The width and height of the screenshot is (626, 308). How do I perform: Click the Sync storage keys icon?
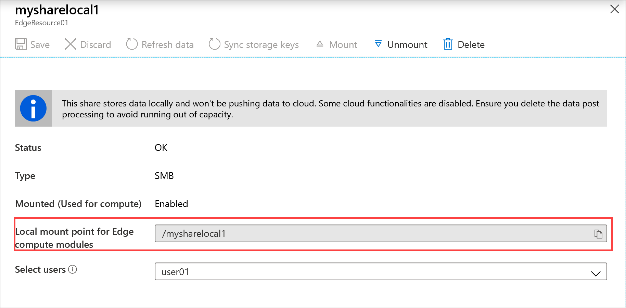(214, 44)
